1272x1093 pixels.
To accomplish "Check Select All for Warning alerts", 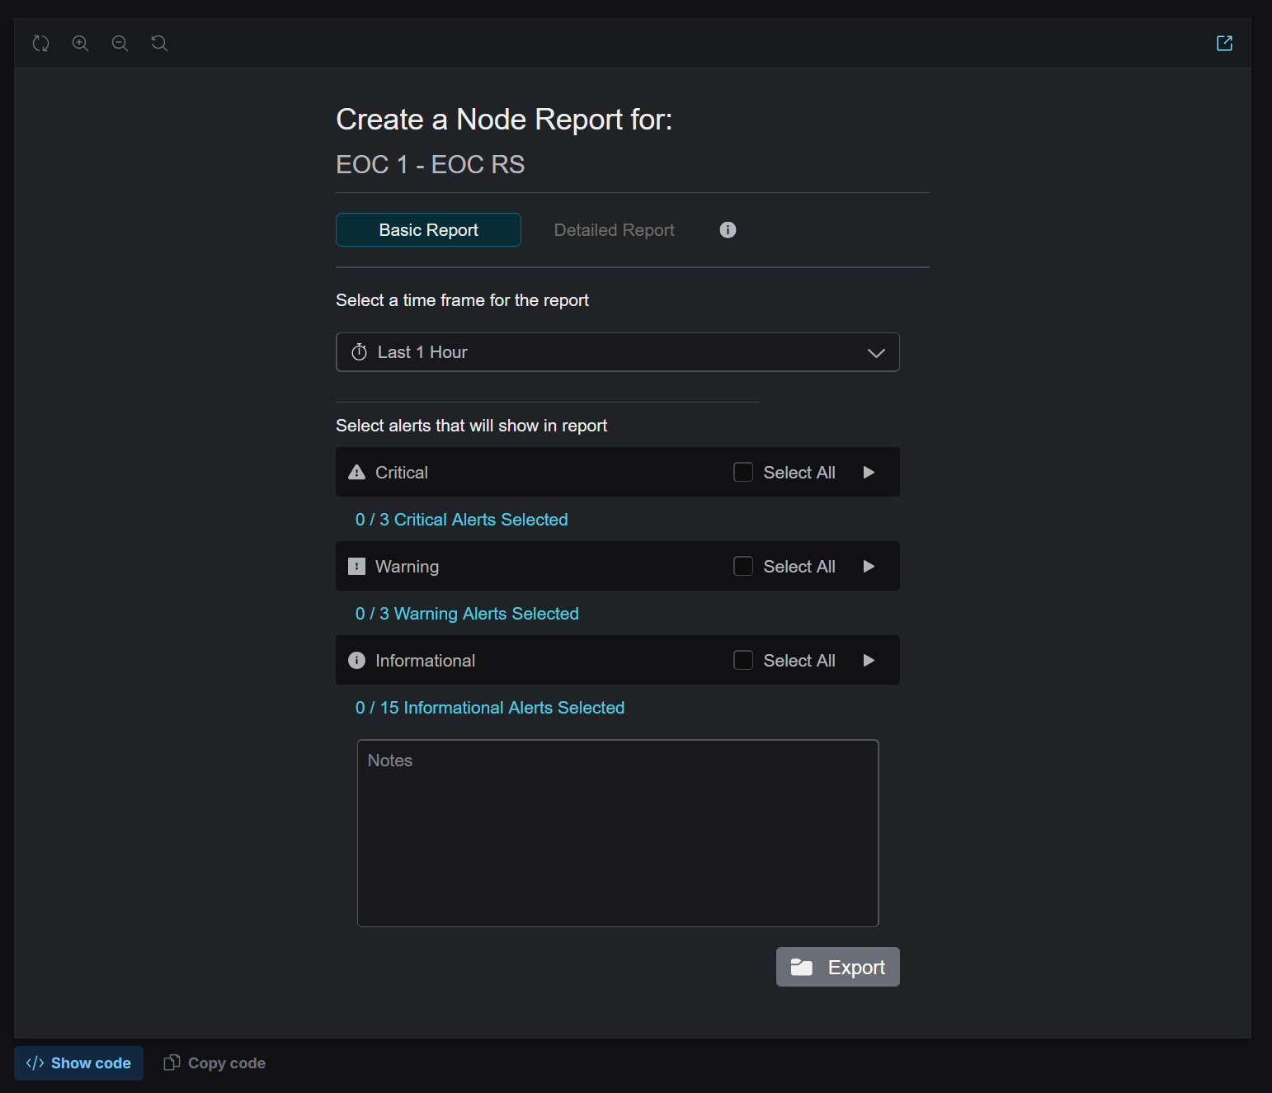I will tap(743, 566).
